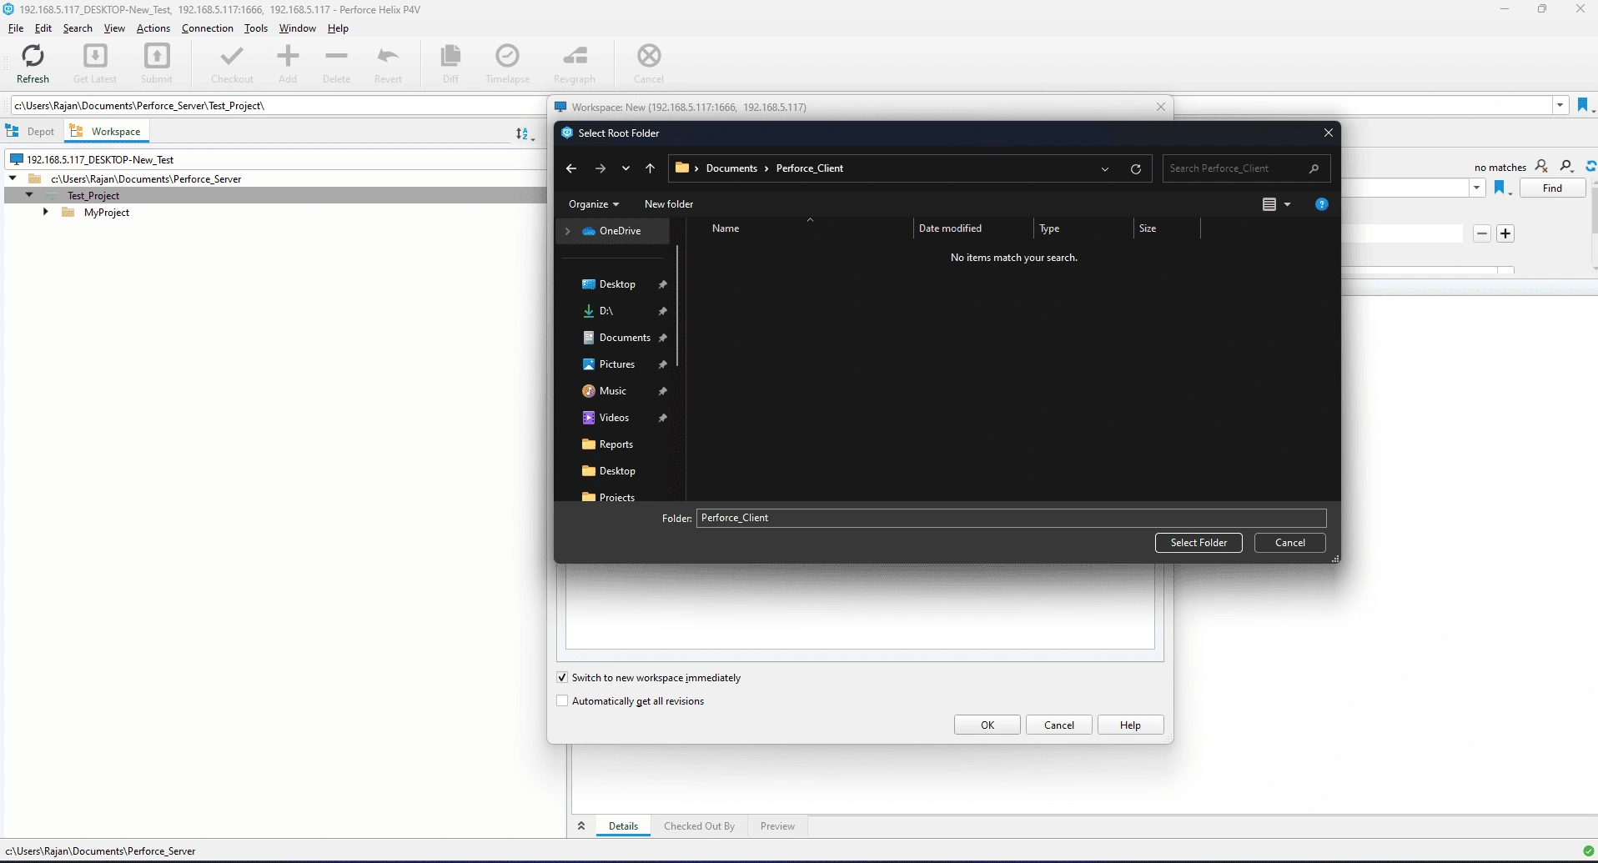Select Documents in the navigation pane

click(x=625, y=338)
